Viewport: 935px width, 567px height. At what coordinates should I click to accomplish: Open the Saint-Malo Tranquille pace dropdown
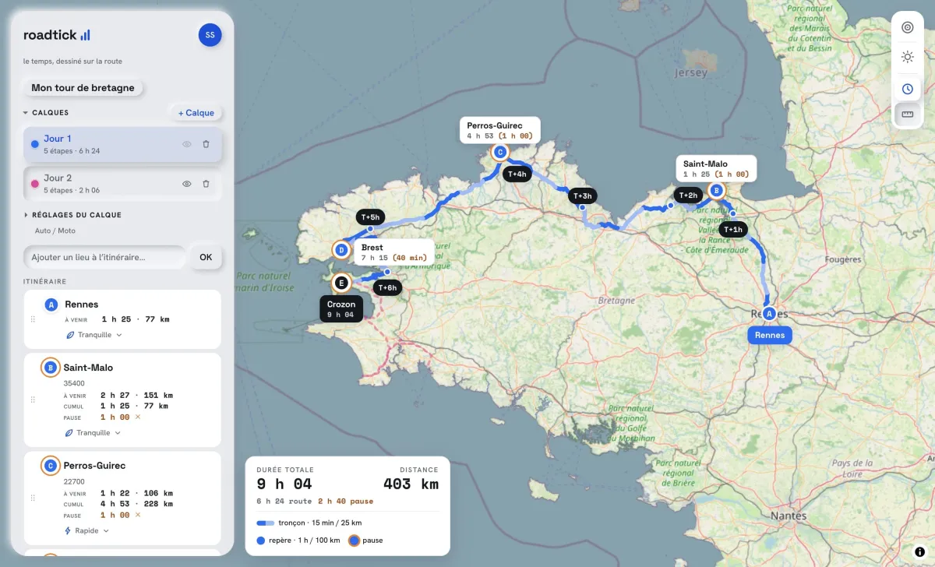click(93, 433)
